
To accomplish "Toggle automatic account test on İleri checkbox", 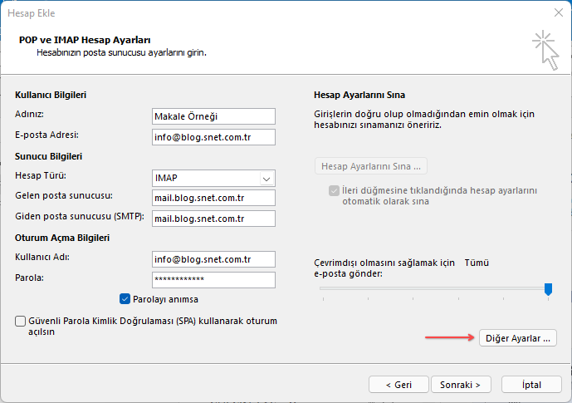I will 334,189.
